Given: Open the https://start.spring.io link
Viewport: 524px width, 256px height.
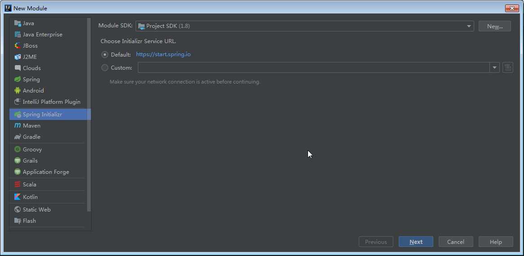Looking at the screenshot, I should (x=163, y=54).
